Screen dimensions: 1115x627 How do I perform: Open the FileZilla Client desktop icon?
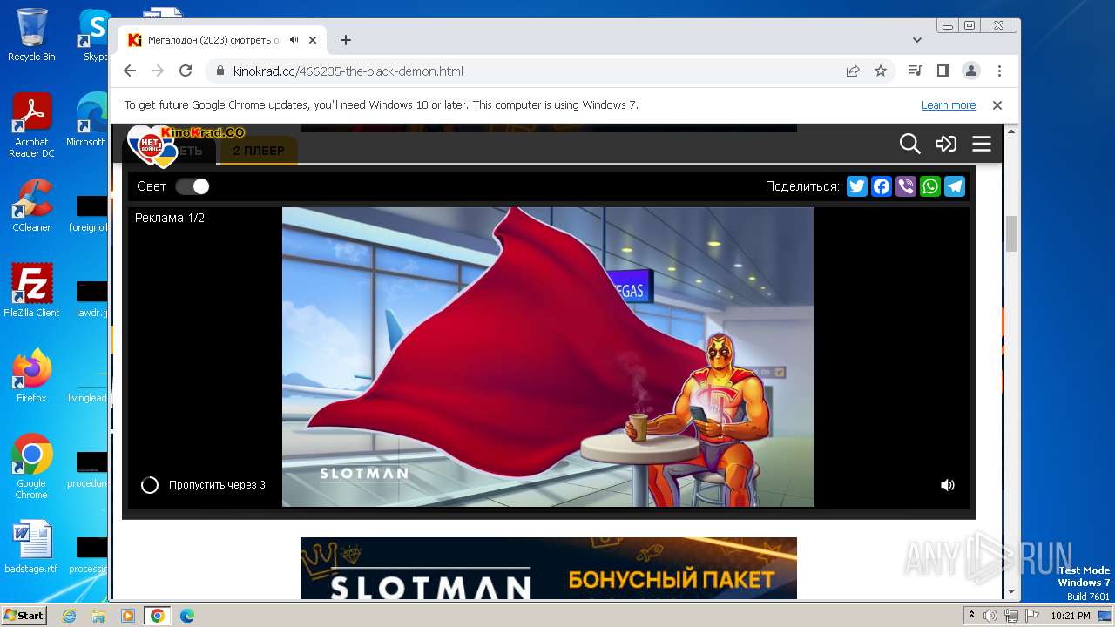pyautogui.click(x=31, y=290)
